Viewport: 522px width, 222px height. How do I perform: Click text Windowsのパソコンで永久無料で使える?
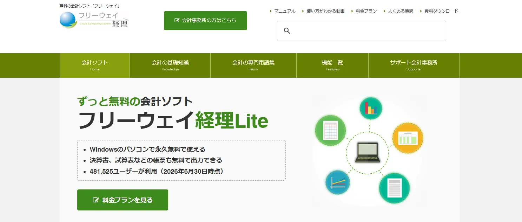point(147,150)
